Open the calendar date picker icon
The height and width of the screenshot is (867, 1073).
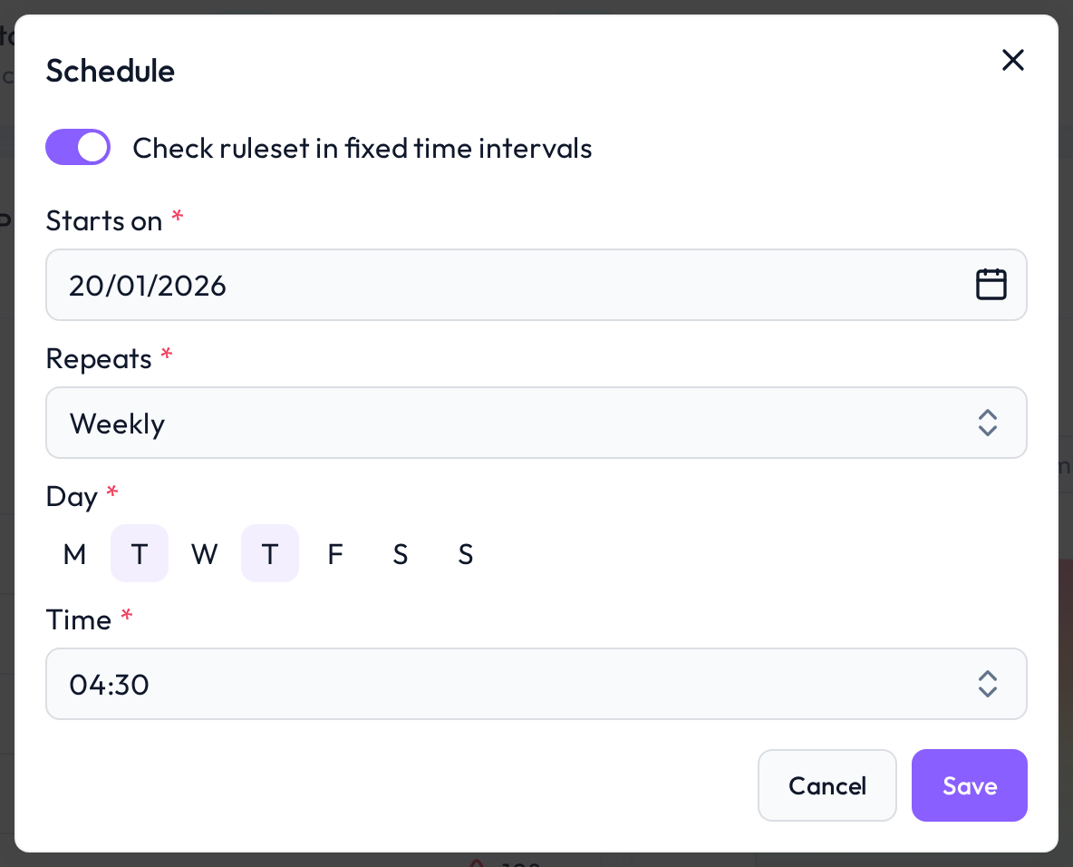click(x=991, y=284)
